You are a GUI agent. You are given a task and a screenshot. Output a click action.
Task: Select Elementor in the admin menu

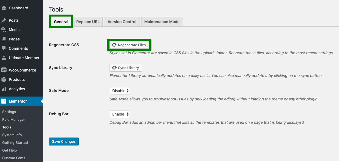[21, 101]
